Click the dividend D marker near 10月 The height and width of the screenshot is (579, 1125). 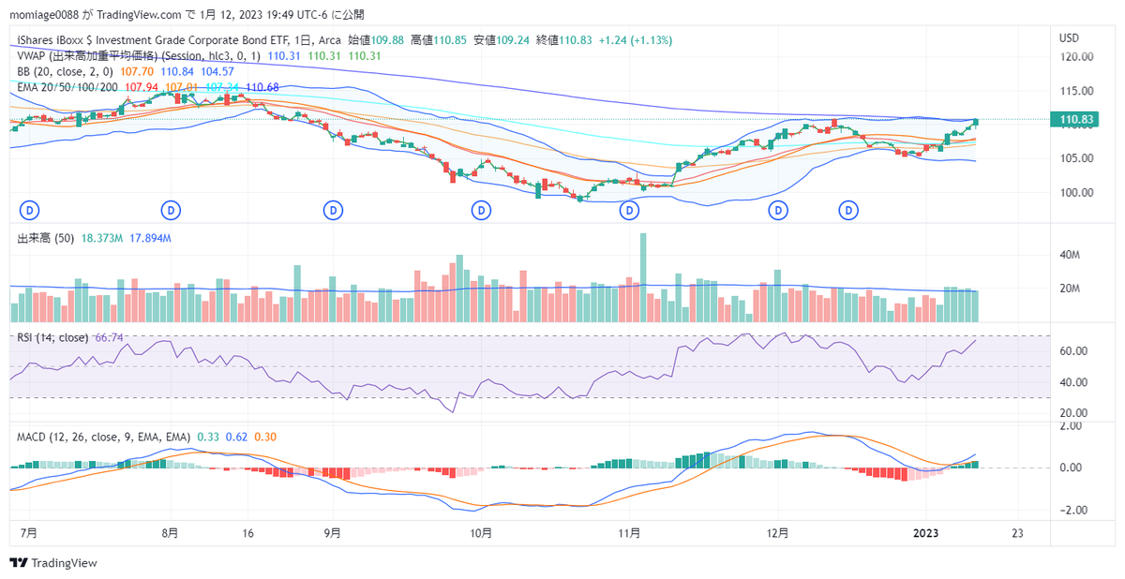pyautogui.click(x=482, y=210)
